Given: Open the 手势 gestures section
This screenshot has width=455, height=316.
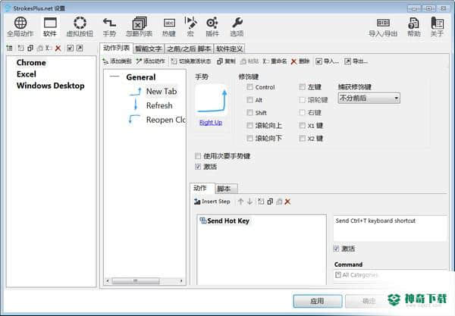Looking at the screenshot, I should pyautogui.click(x=109, y=27).
